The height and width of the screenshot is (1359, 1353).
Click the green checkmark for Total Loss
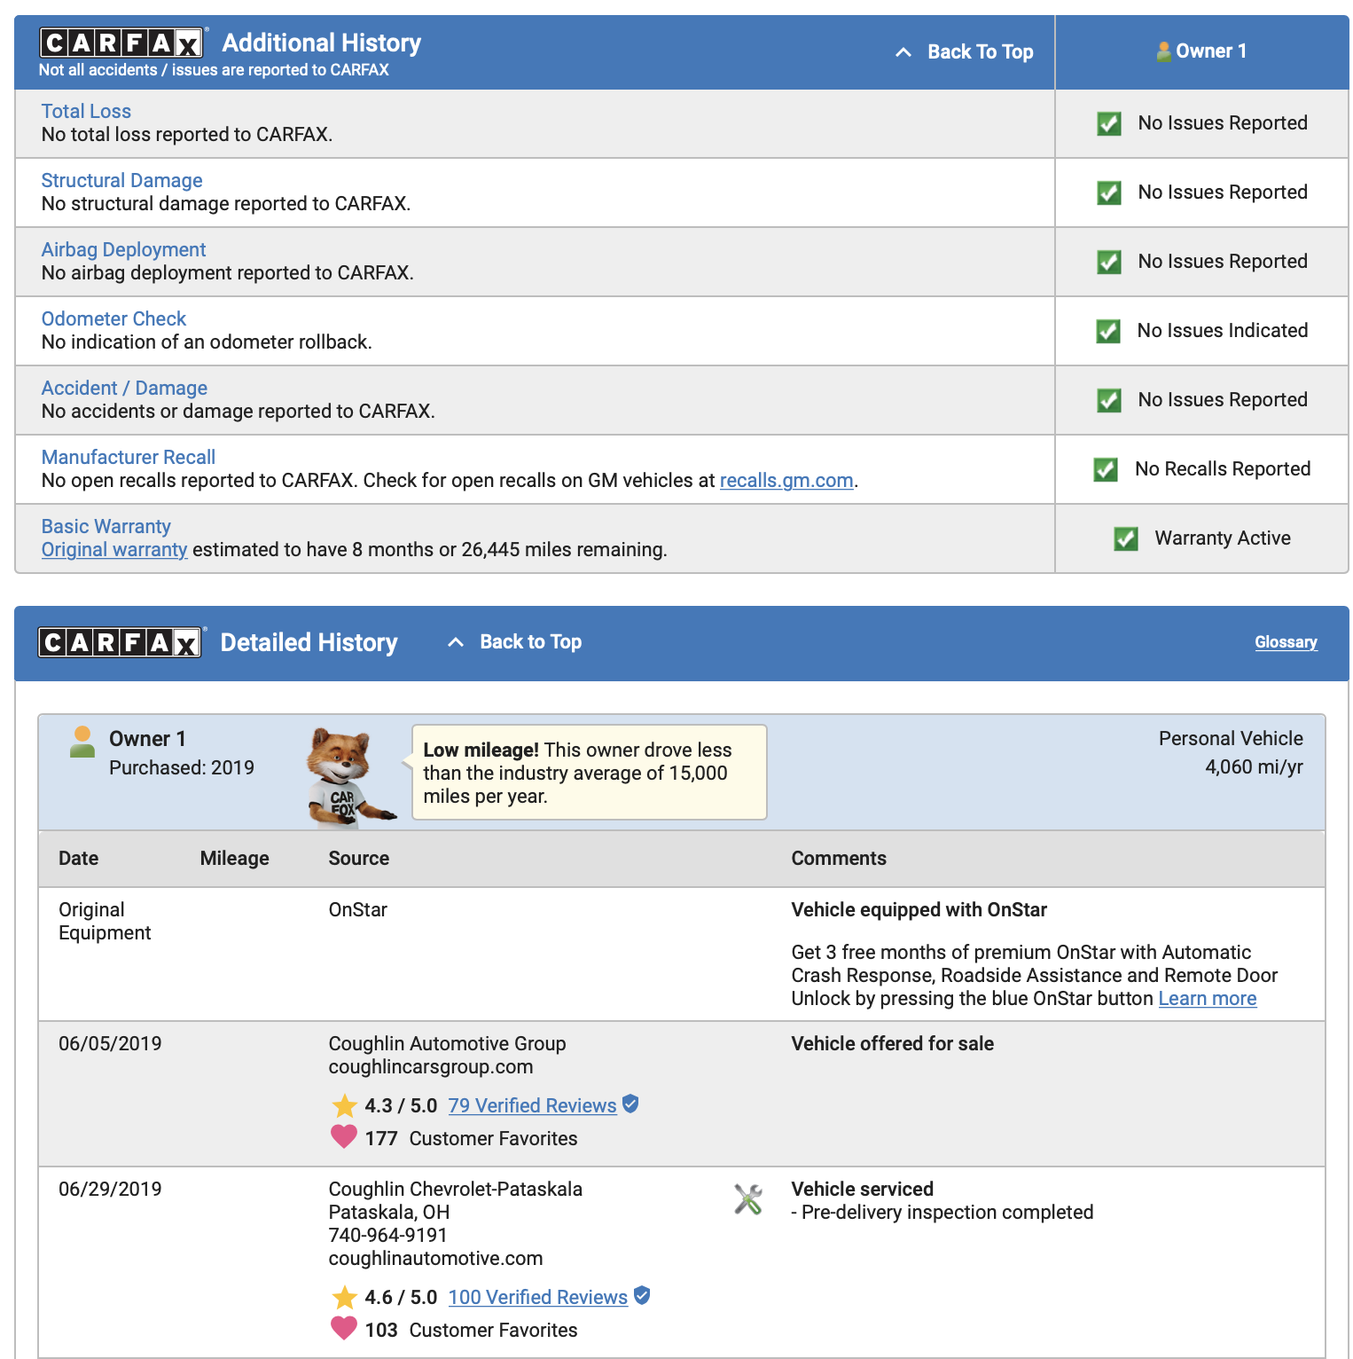point(1108,123)
